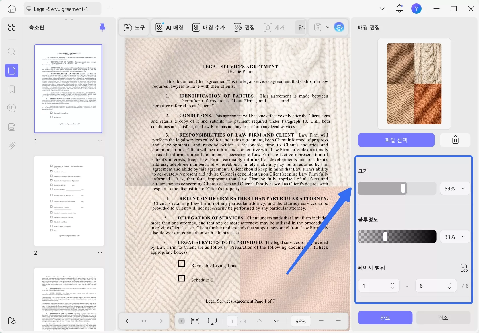
Task: Jump up with the page-up chevron
Action: click(x=259, y=321)
